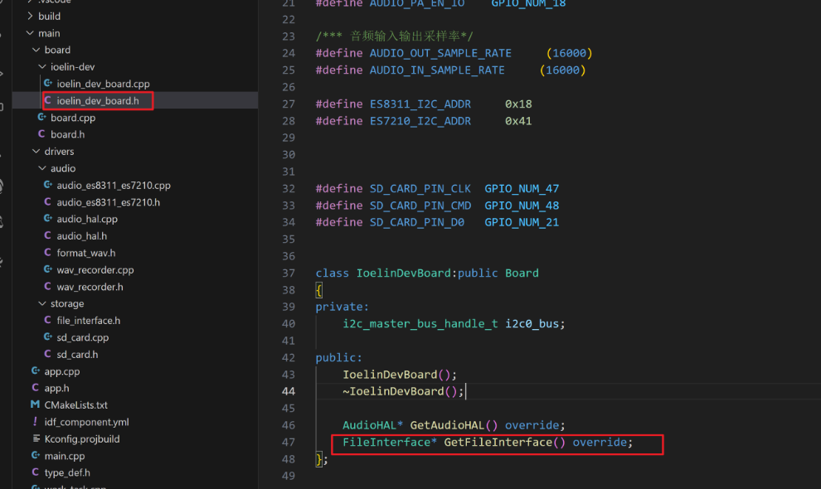
Task: Click ES7210_I2C_ADDR macro name
Action: [420, 120]
